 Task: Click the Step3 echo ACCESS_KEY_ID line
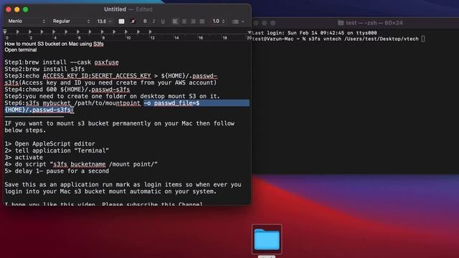pyautogui.click(x=111, y=80)
